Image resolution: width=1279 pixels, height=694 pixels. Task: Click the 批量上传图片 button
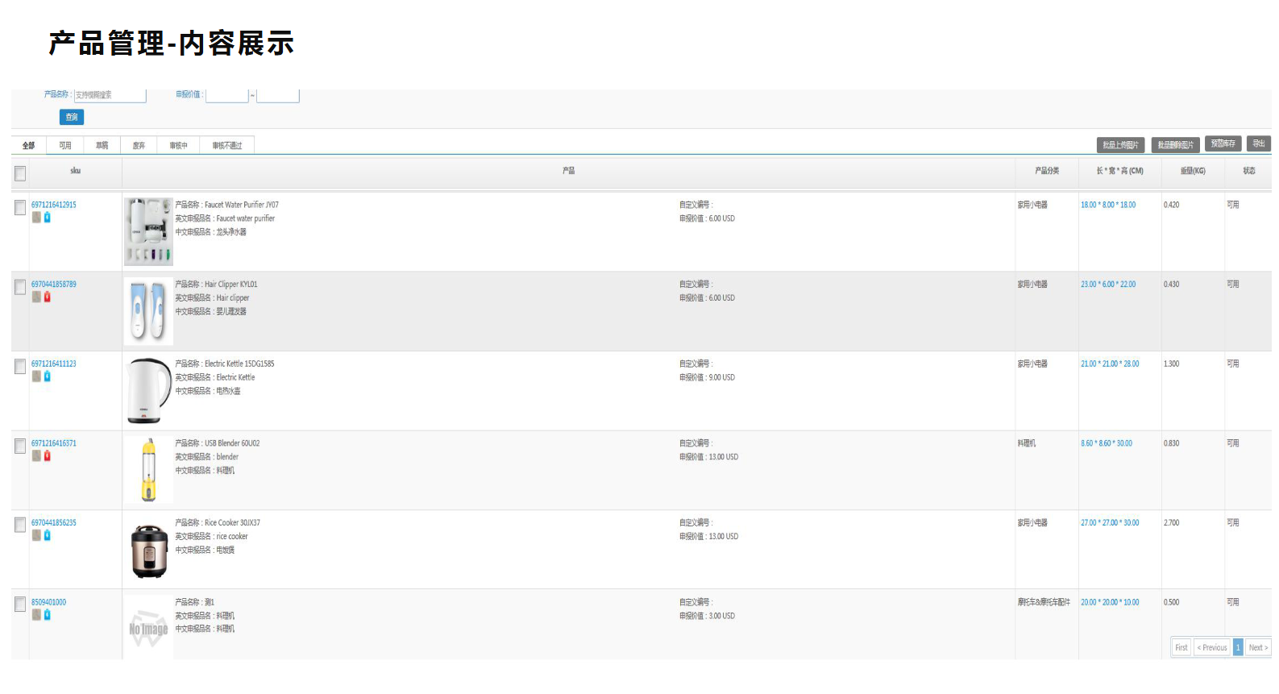click(x=1121, y=145)
